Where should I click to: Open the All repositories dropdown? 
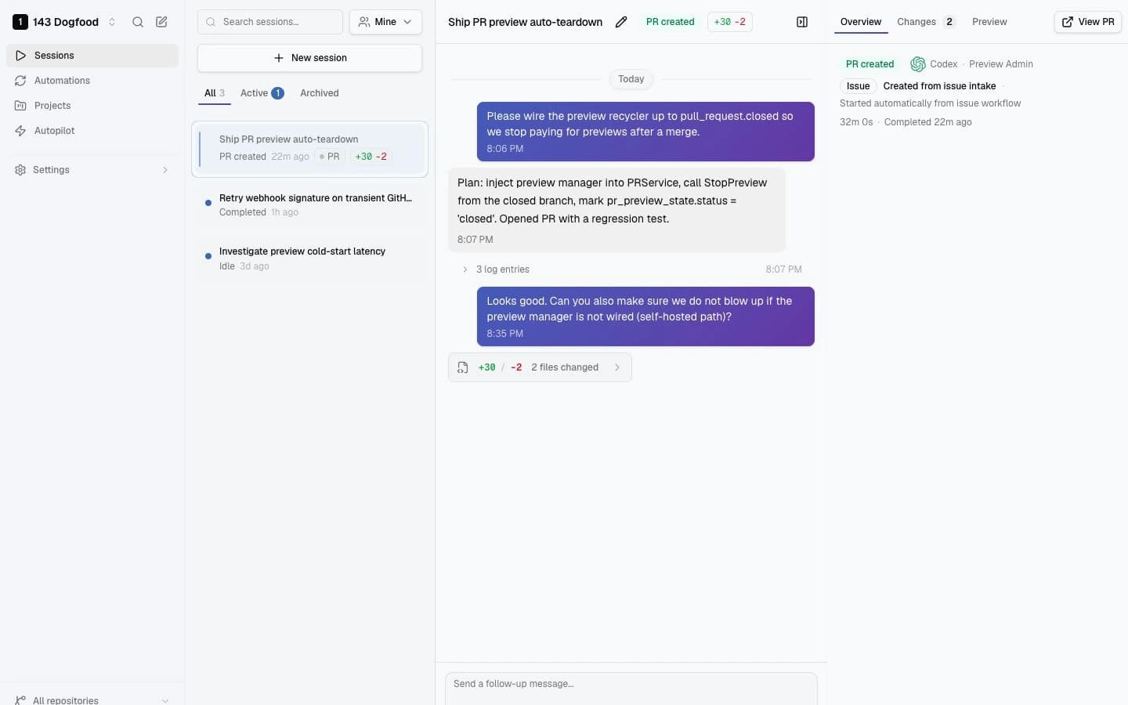coord(92,700)
